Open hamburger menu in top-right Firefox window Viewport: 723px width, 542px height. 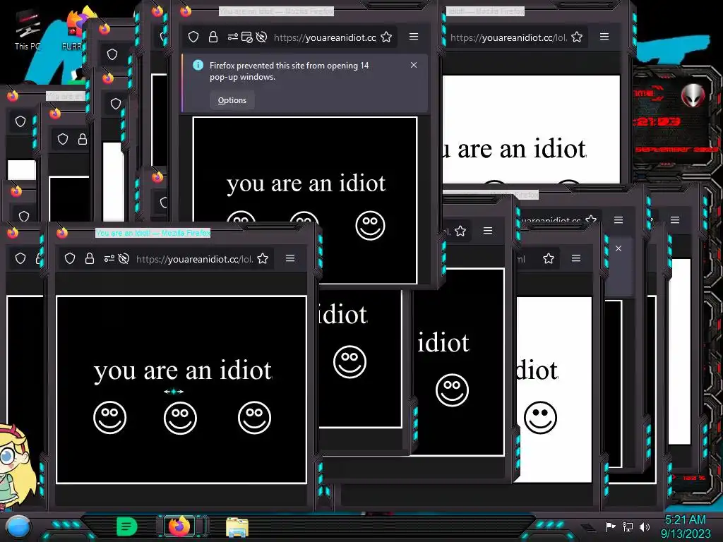(604, 37)
